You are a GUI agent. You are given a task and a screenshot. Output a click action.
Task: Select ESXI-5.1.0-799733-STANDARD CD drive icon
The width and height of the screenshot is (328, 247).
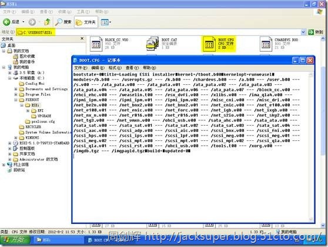point(16,143)
